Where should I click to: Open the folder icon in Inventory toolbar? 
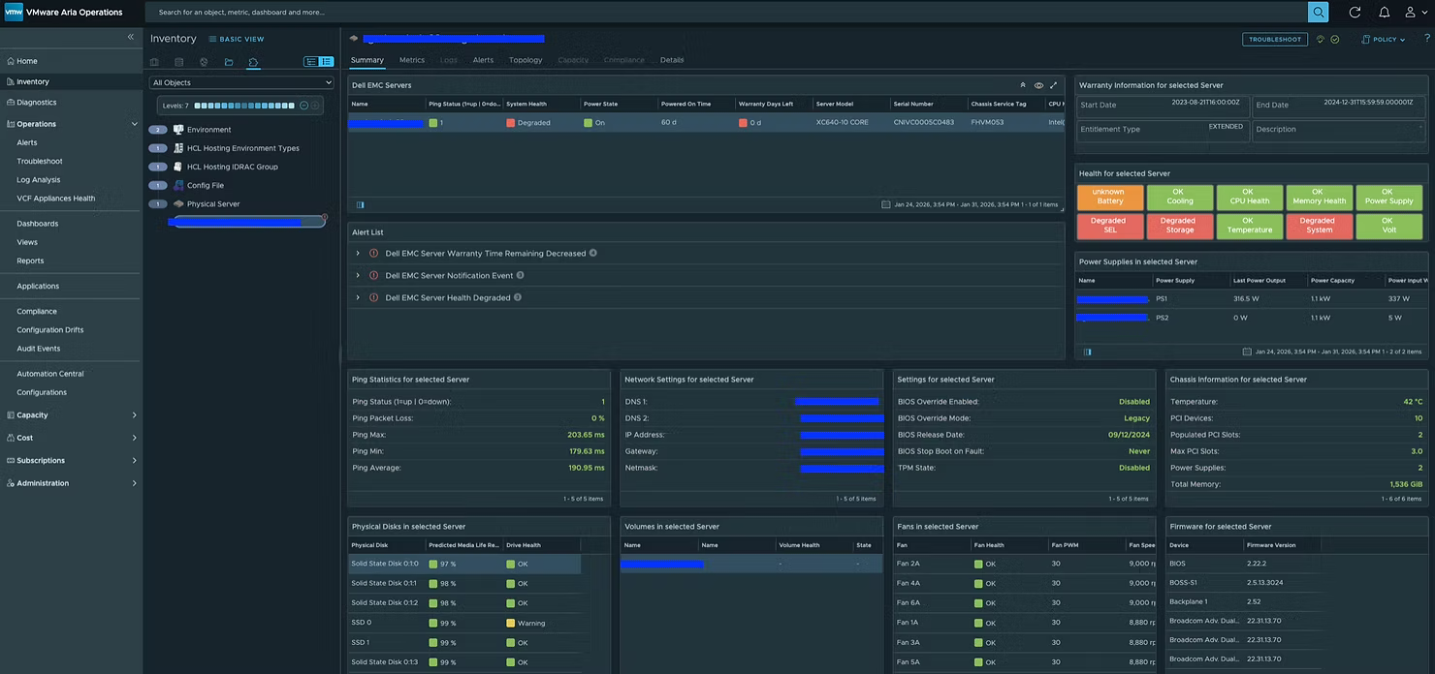(x=229, y=62)
